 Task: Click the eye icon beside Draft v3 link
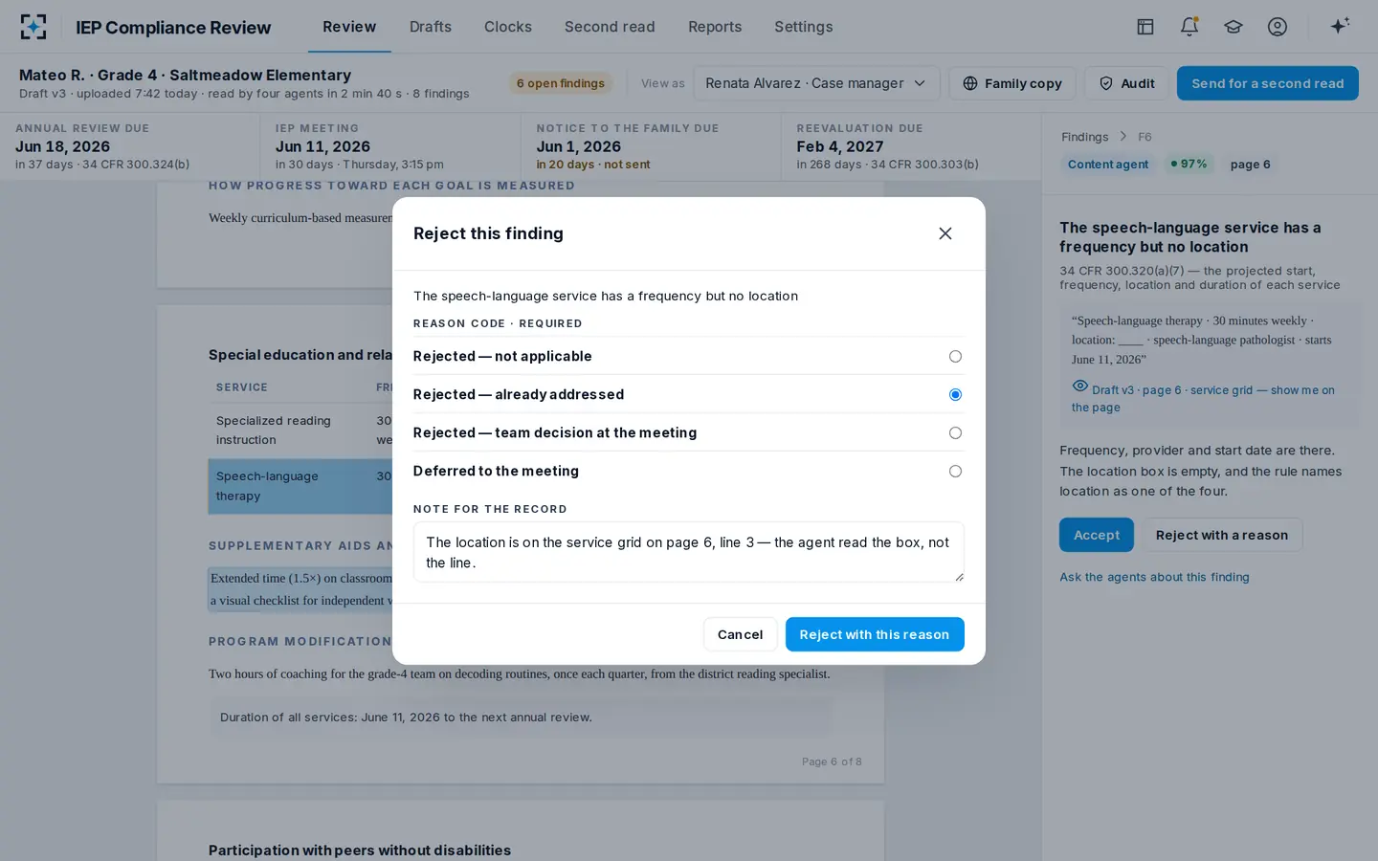[x=1080, y=386]
